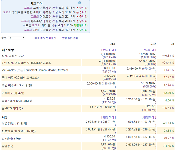Select the 카푸치노 (레귤러) row label
The height and width of the screenshot is (151, 176).
pyautogui.click(x=13, y=93)
